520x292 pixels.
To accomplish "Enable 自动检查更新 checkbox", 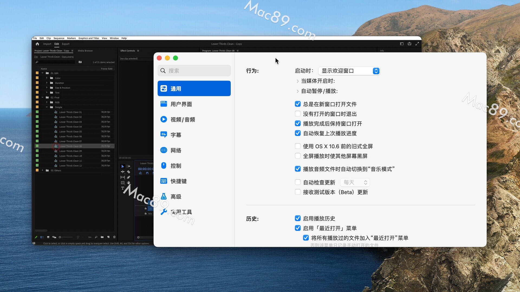I will [x=298, y=182].
